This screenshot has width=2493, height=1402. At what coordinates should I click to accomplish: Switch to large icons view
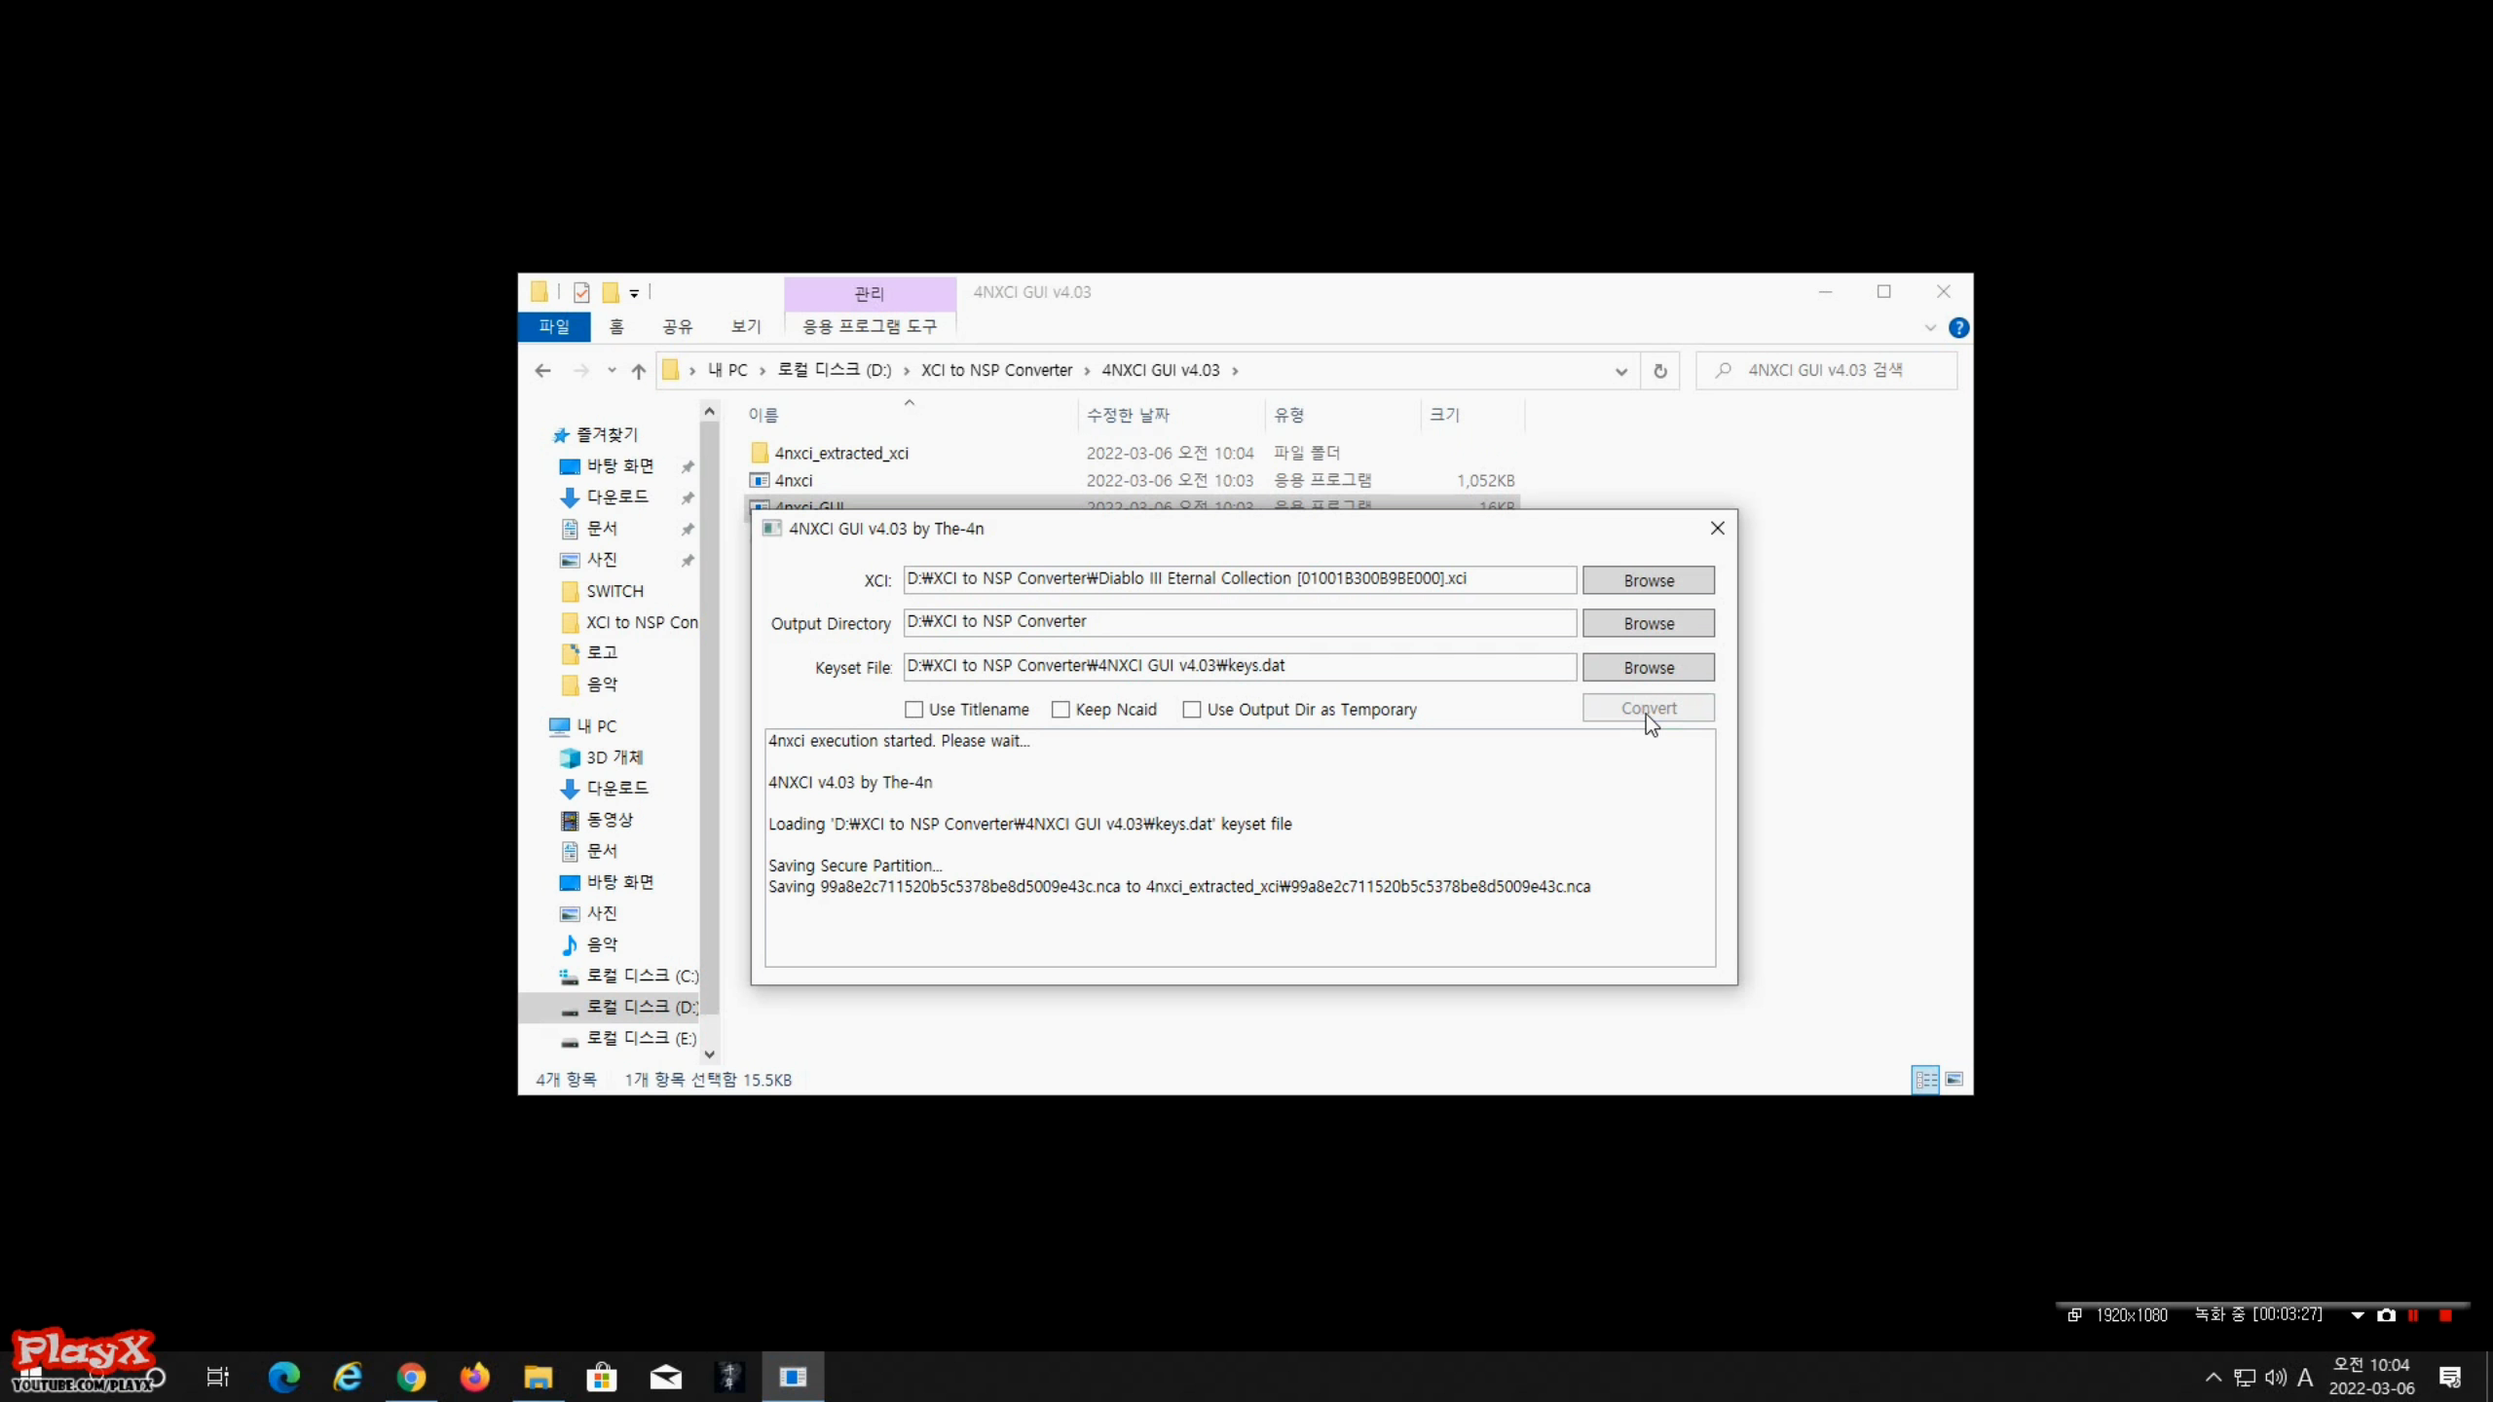[1953, 1079]
